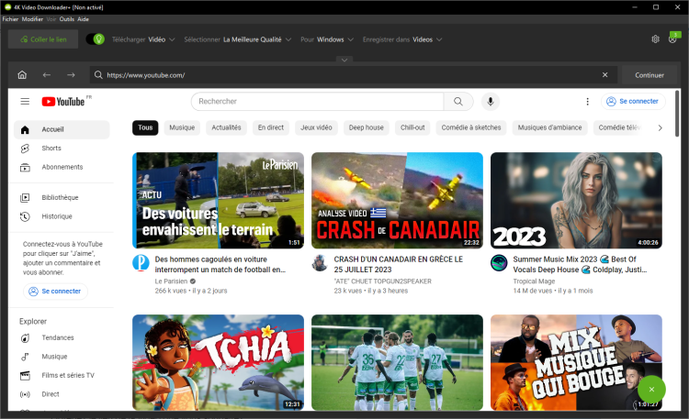Open the Fichier menu

(10, 19)
